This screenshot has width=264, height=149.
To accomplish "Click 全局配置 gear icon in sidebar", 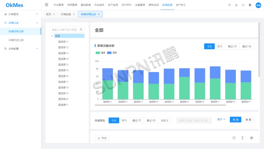I will coord(6,48).
